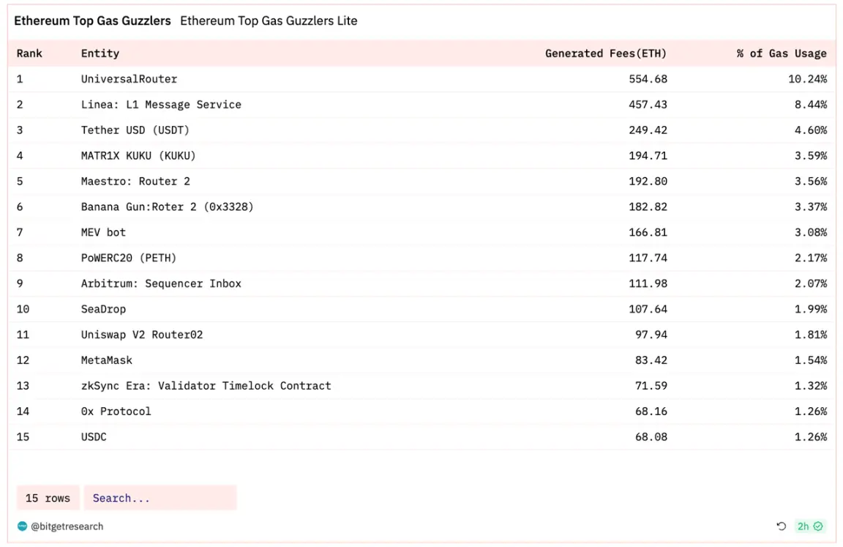Click the USDC entity in last row
This screenshot has height=547, width=843.
coord(94,437)
